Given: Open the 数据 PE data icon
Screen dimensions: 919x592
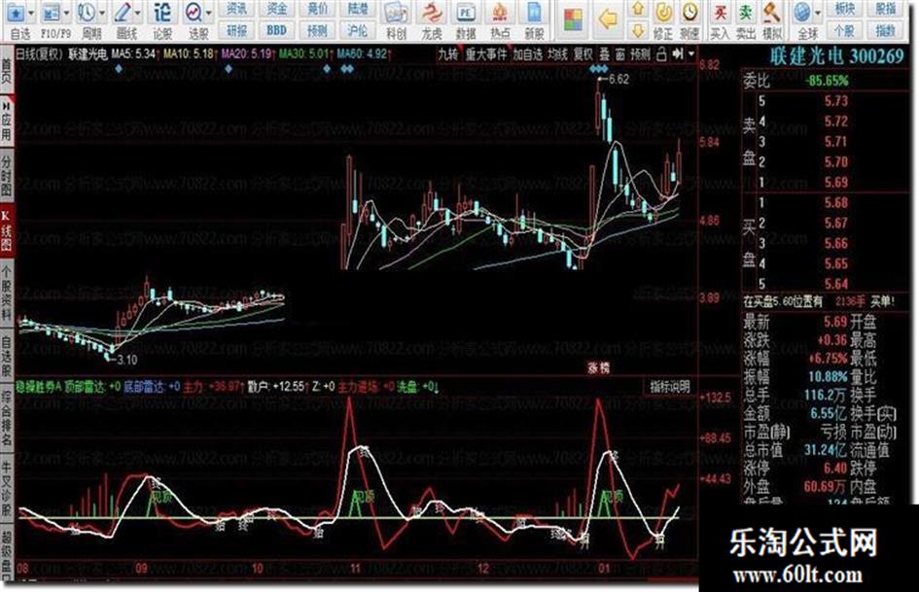Looking at the screenshot, I should [466, 14].
